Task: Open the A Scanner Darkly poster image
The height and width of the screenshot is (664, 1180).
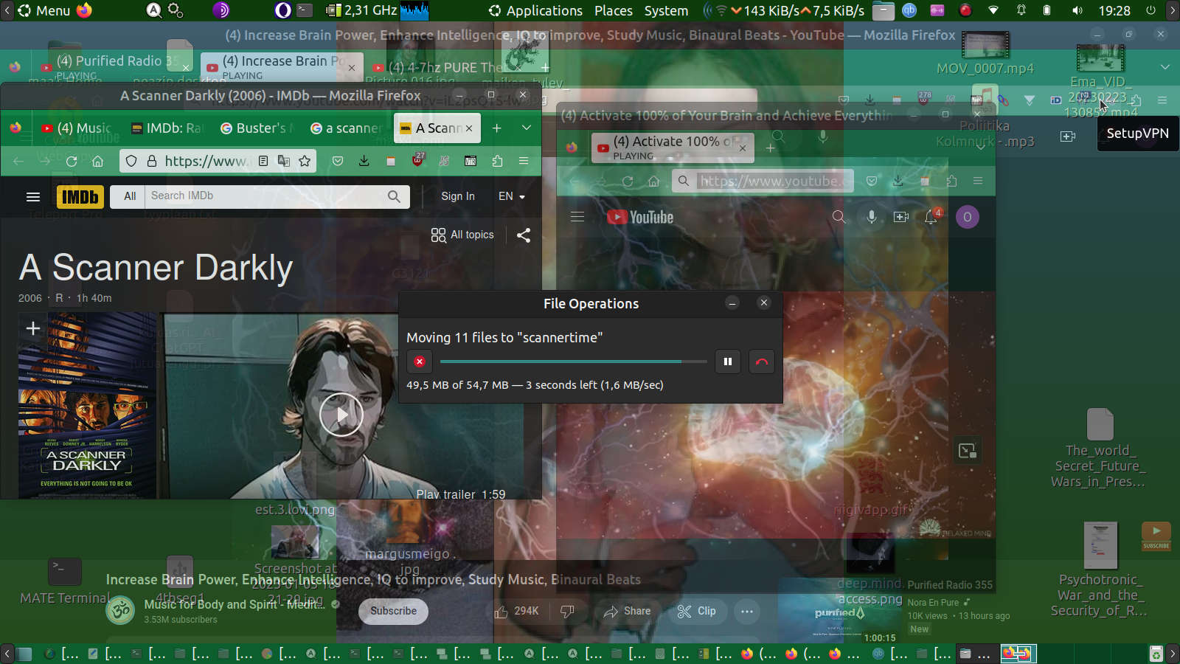Action: click(87, 406)
